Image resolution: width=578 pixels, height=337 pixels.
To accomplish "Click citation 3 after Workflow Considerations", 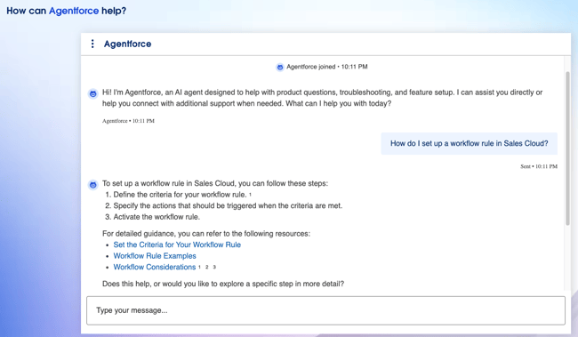I will pyautogui.click(x=214, y=267).
